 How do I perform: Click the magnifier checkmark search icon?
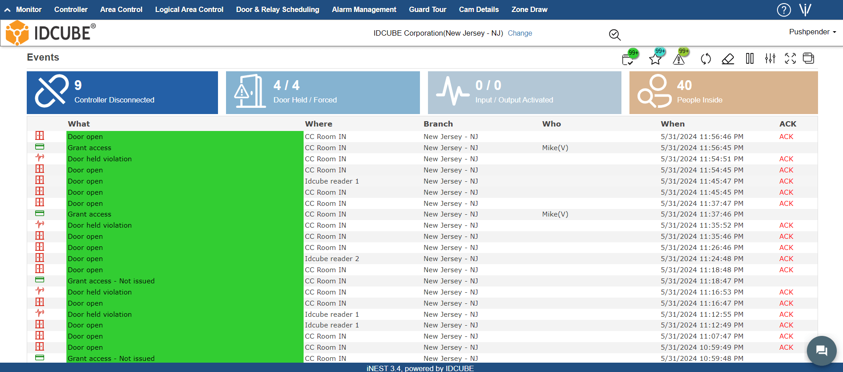click(615, 35)
